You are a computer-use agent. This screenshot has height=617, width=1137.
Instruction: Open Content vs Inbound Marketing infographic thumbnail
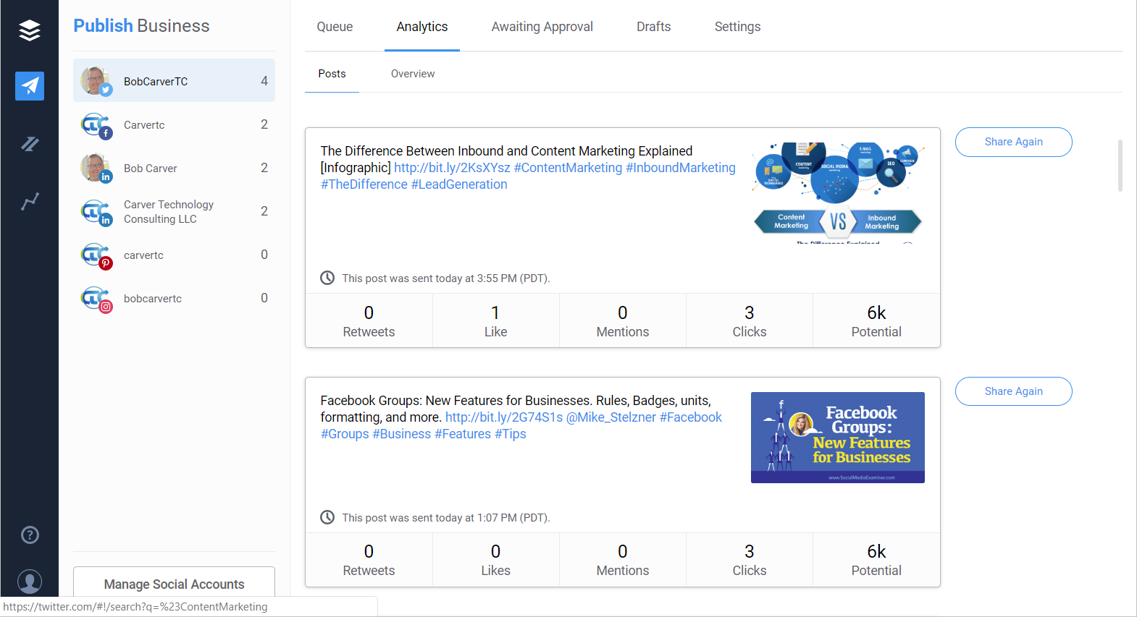coord(838,192)
